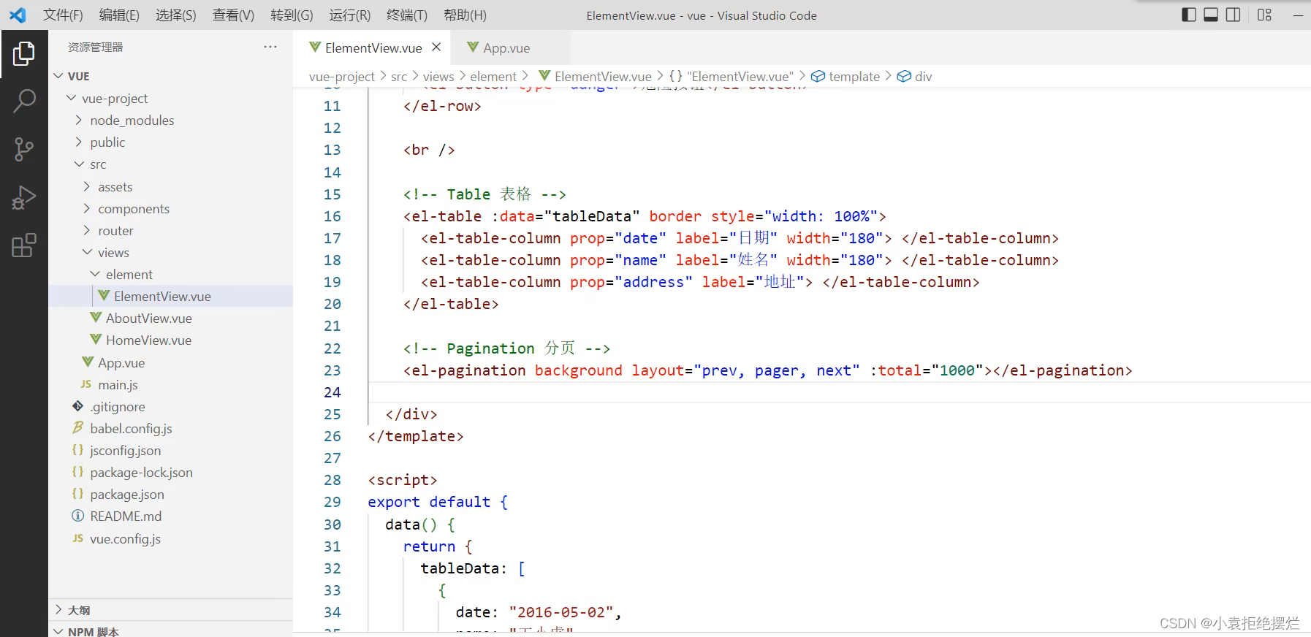
Task: Click the JS icon beside vue.config.js
Action: coord(78,538)
